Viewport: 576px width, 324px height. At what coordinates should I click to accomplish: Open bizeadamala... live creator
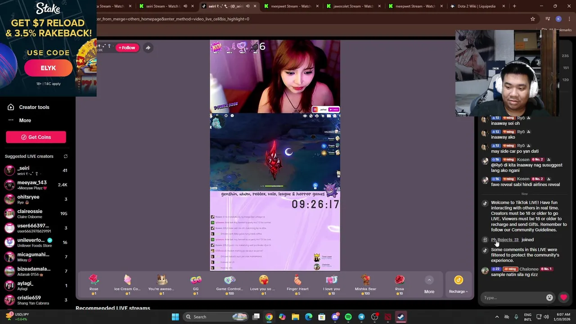tap(36, 271)
